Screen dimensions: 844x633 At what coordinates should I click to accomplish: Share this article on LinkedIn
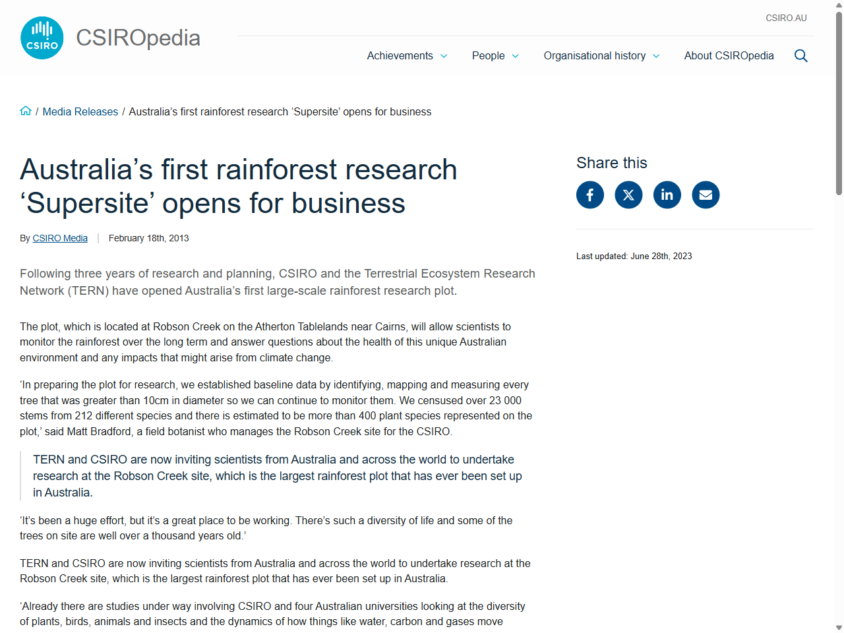pyautogui.click(x=667, y=195)
